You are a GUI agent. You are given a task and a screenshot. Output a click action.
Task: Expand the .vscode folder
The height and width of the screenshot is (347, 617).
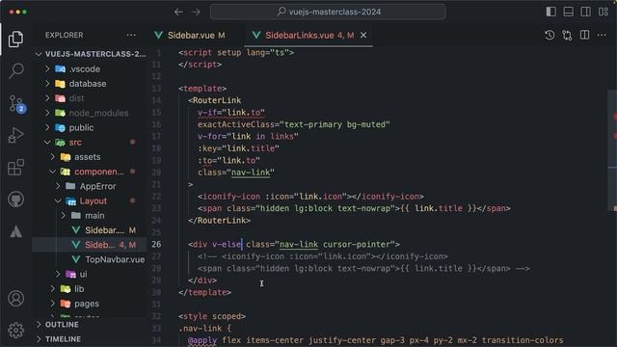coord(90,68)
